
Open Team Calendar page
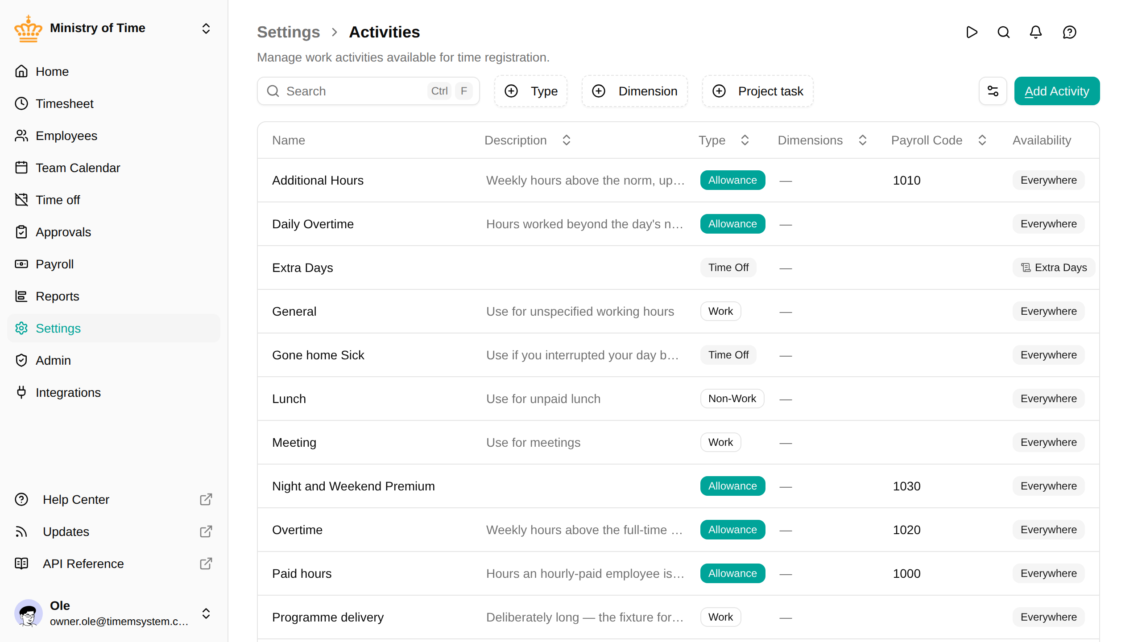114,168
